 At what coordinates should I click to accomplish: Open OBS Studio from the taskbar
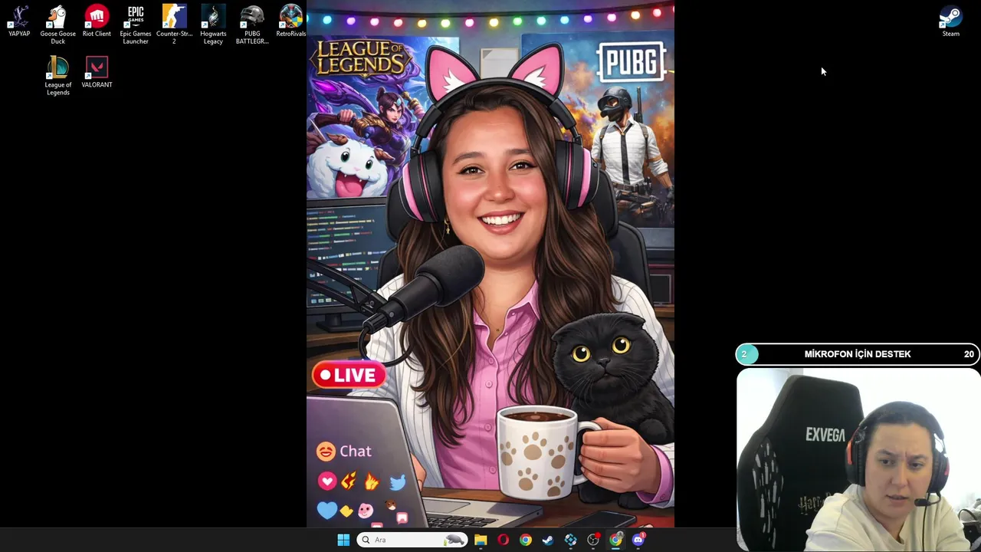593,540
